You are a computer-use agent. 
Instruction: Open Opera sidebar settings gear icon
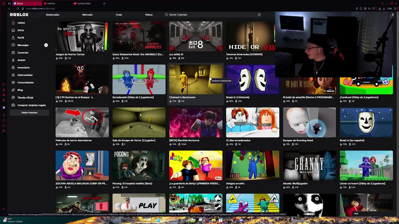tap(4, 131)
